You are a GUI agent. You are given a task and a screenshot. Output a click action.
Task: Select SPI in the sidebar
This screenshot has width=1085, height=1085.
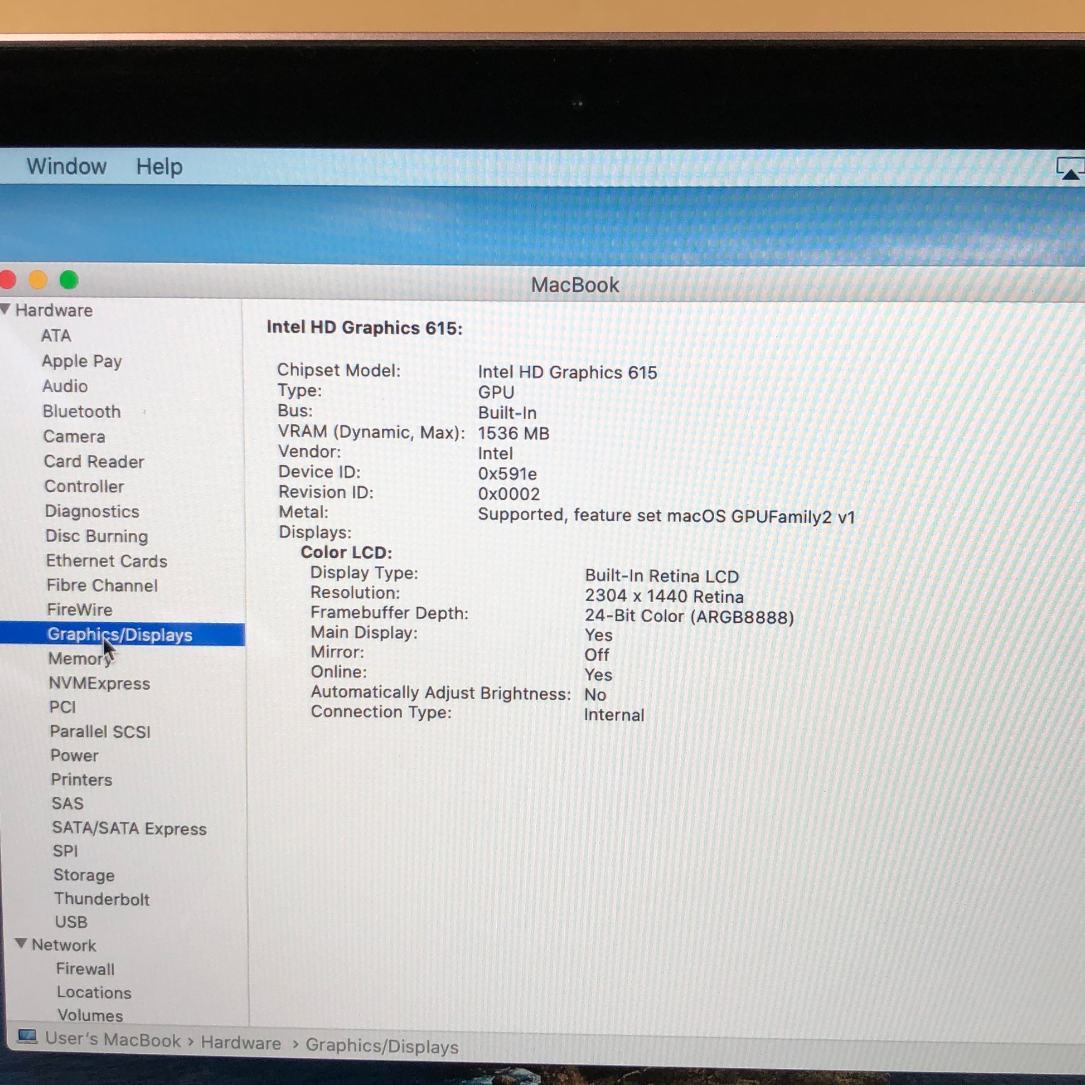tap(65, 851)
